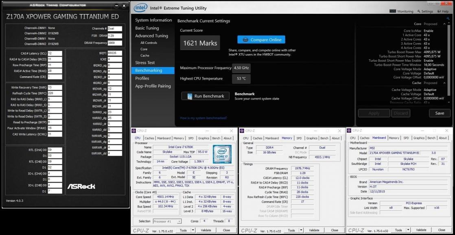Open All Controls under Advanced Tuning
The image size is (455, 235).
coord(149,43)
